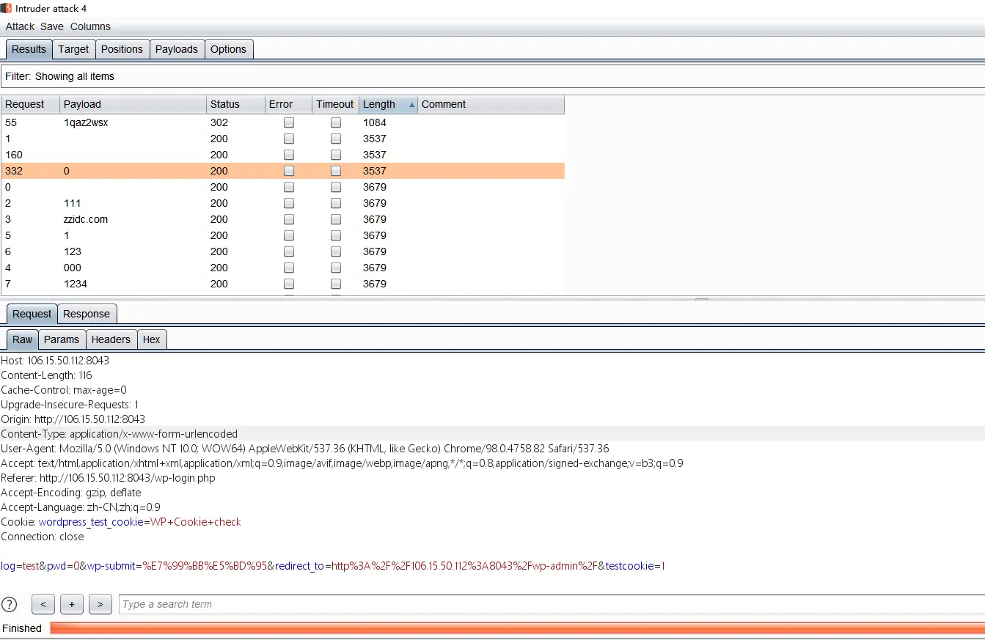Image resolution: width=985 pixels, height=640 pixels.
Task: Check the Error box for payload 000 row
Action: click(289, 268)
